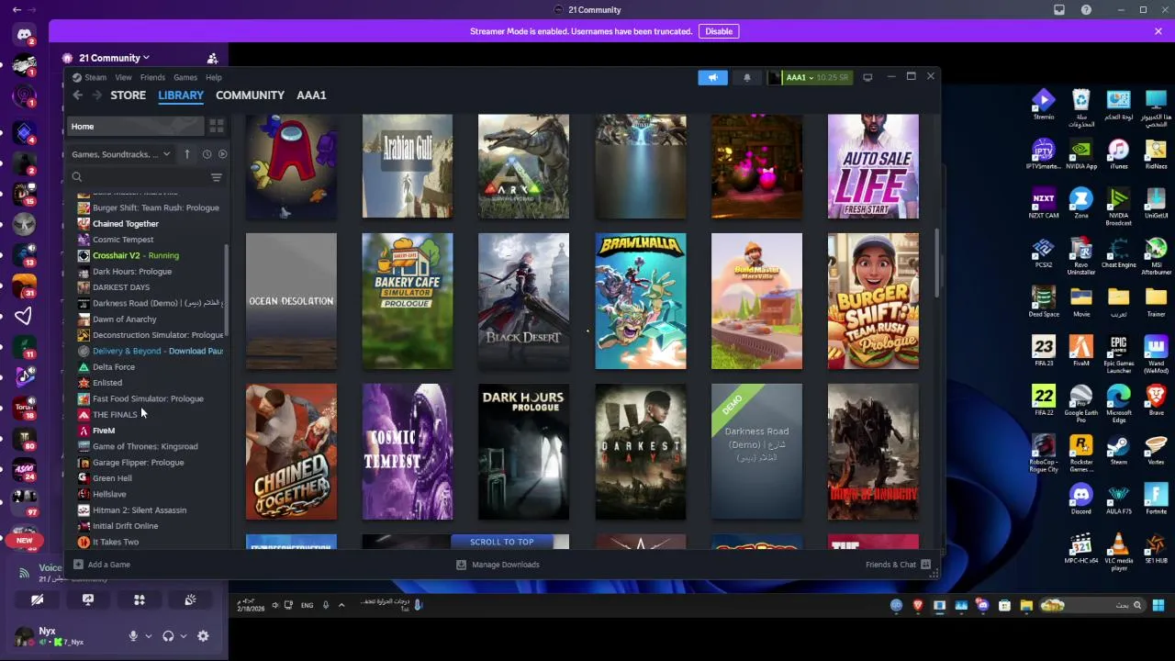
Task: Open the Steam menu
Action: pyautogui.click(x=95, y=77)
